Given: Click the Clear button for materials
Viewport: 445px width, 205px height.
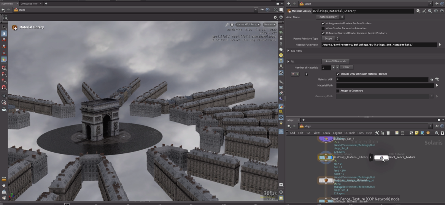Looking at the screenshot, I should coord(346,67).
